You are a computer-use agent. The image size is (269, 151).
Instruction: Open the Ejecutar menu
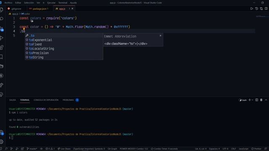click(x=51, y=3)
